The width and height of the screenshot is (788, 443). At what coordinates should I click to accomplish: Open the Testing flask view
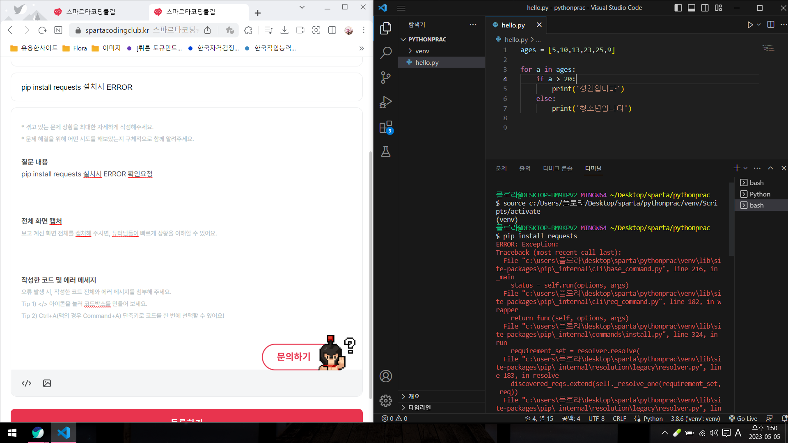[385, 151]
